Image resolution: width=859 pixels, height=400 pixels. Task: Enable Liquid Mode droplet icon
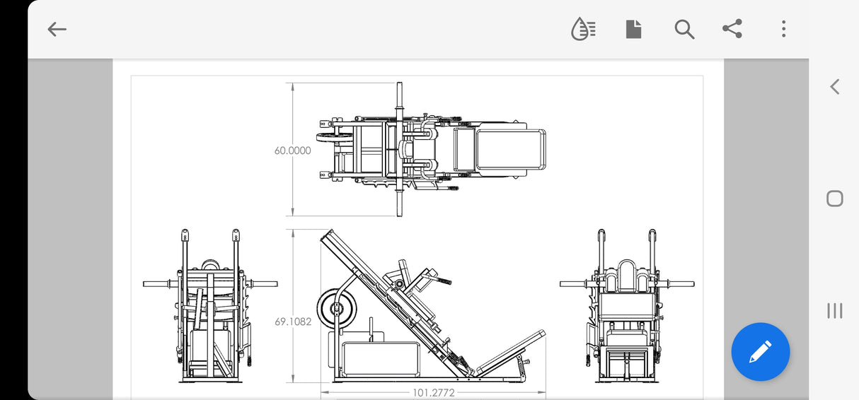click(583, 29)
